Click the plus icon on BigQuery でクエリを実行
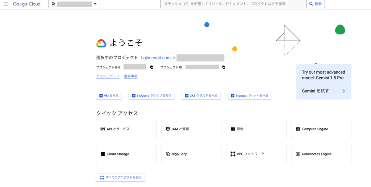The width and height of the screenshot is (371, 187). tap(134, 96)
